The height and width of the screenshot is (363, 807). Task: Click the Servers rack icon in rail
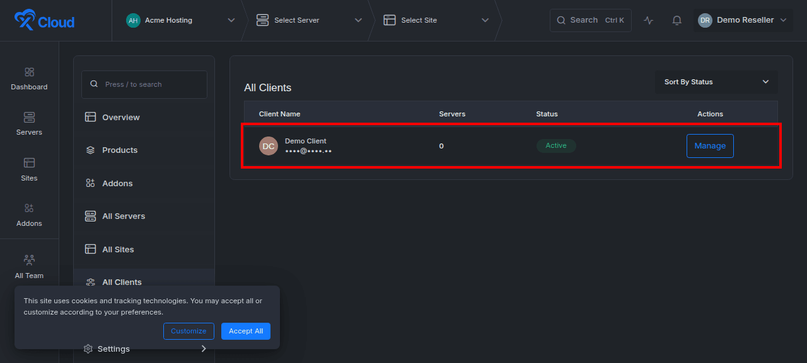tap(29, 117)
